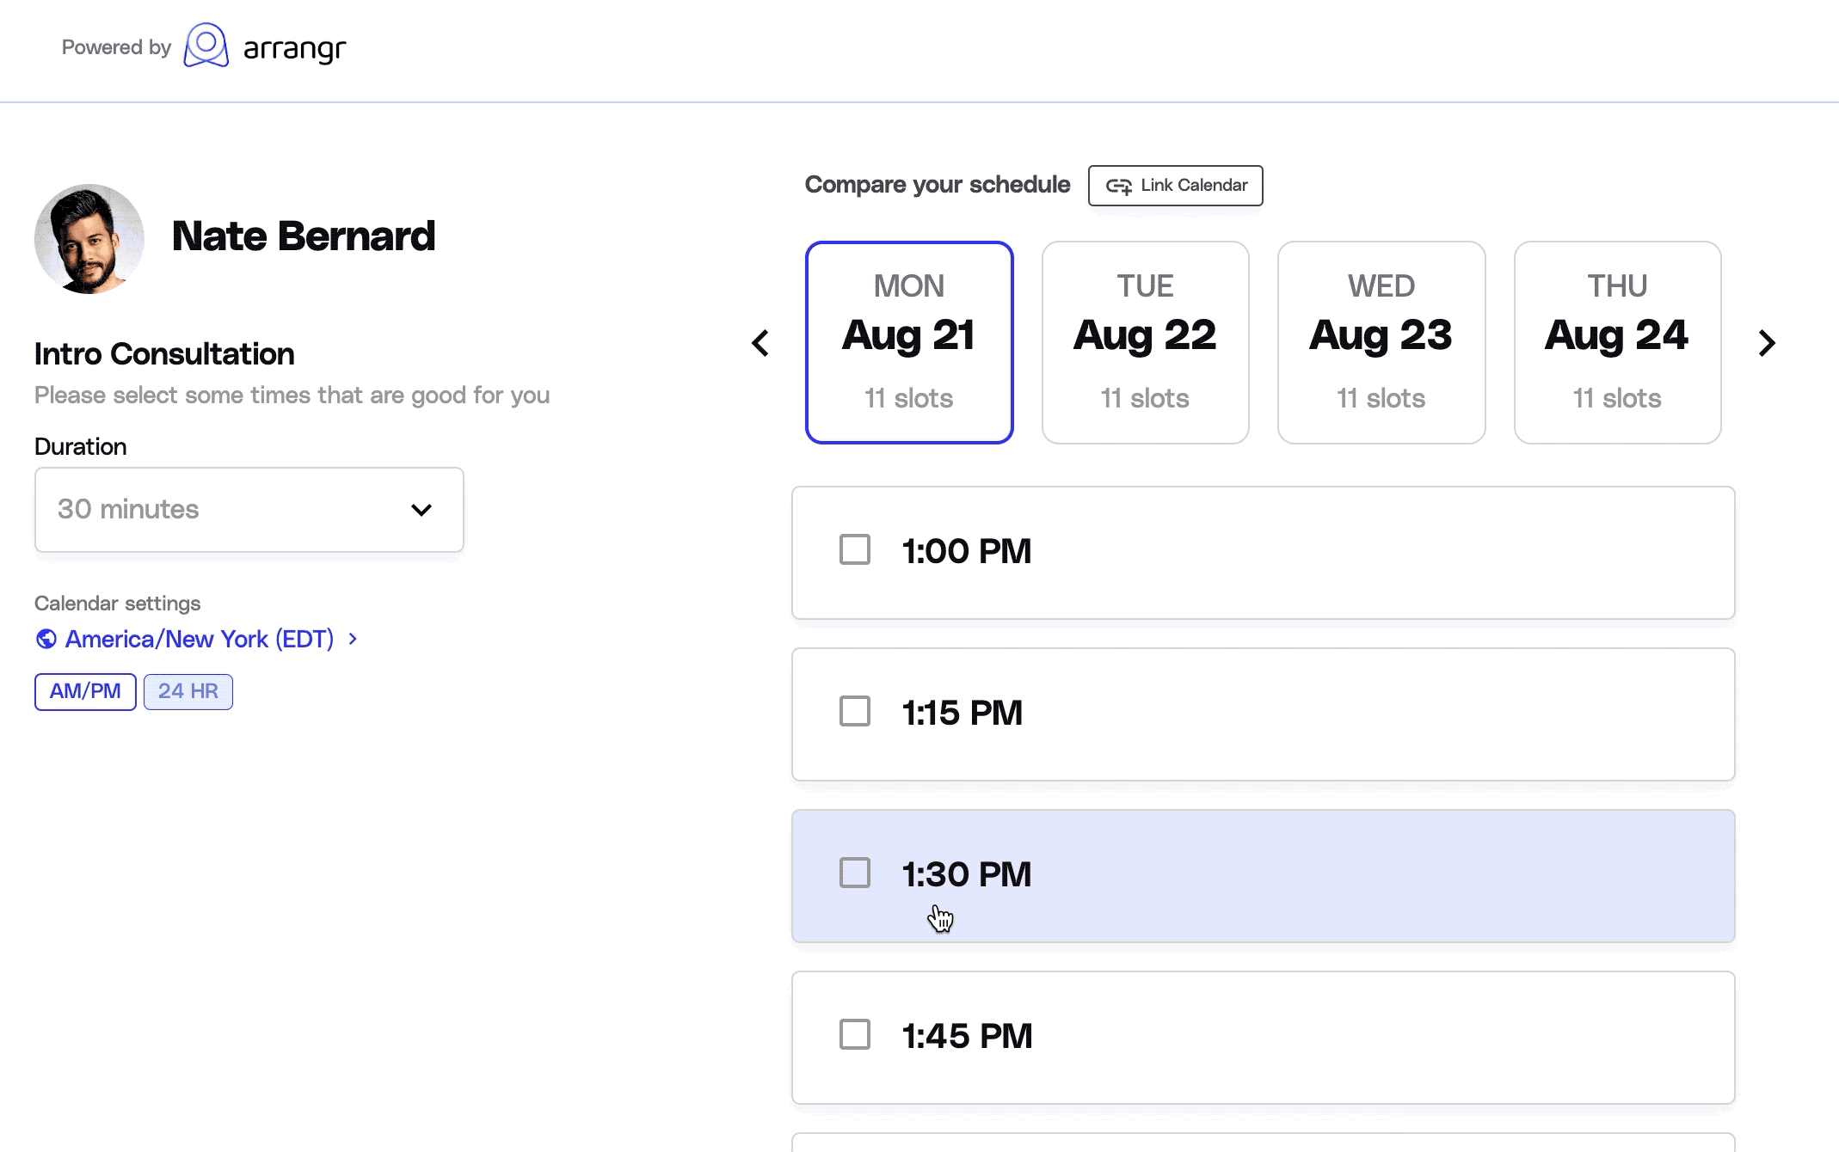Tick the 1:30 PM checkbox

(x=855, y=873)
